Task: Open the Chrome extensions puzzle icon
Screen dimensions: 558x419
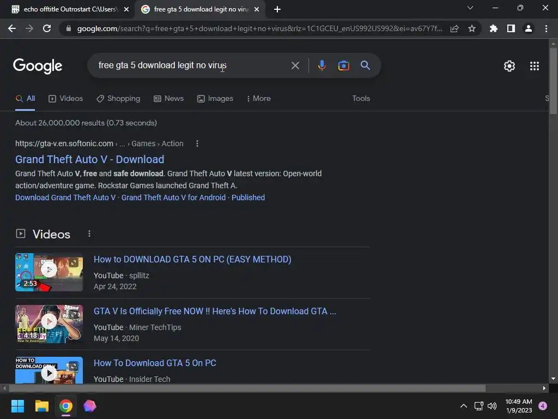Action: (494, 28)
